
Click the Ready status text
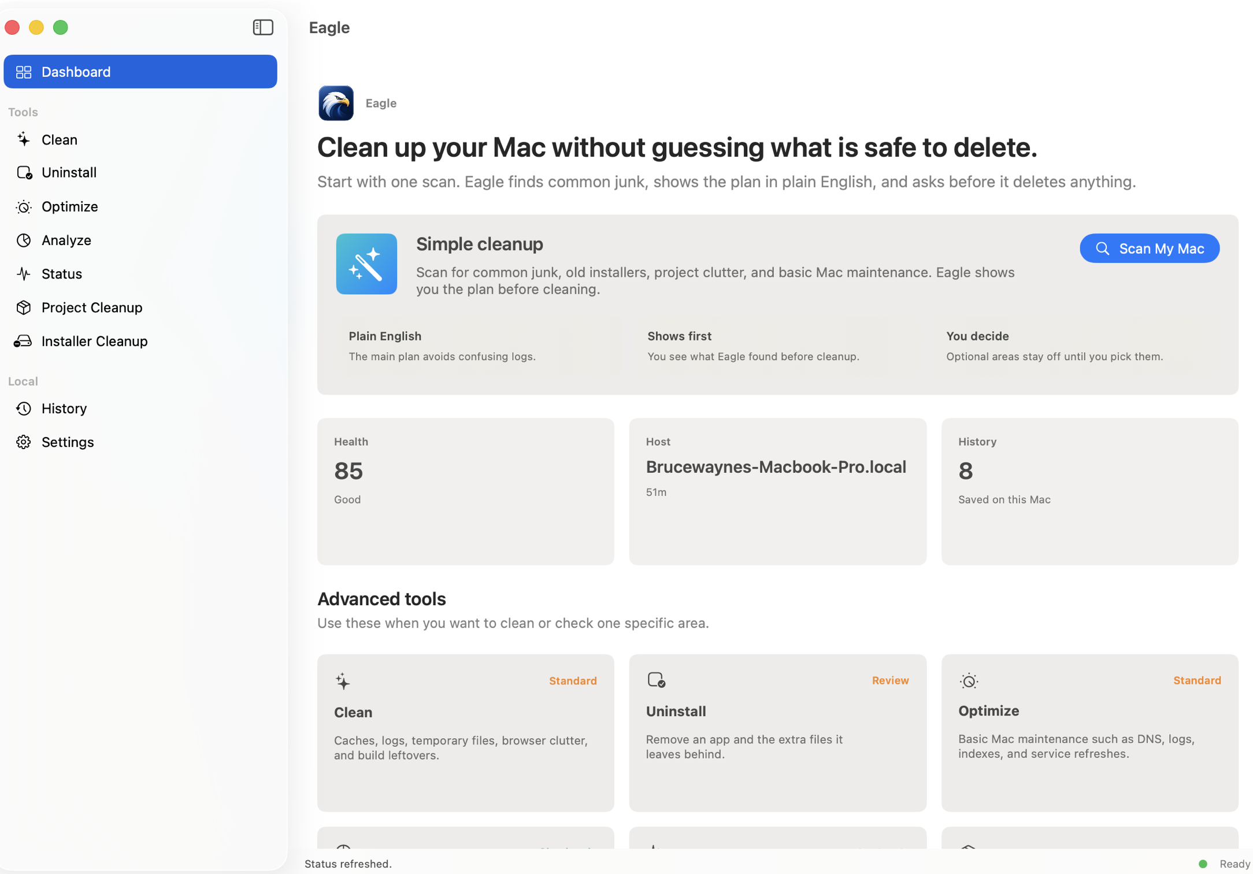(x=1235, y=864)
